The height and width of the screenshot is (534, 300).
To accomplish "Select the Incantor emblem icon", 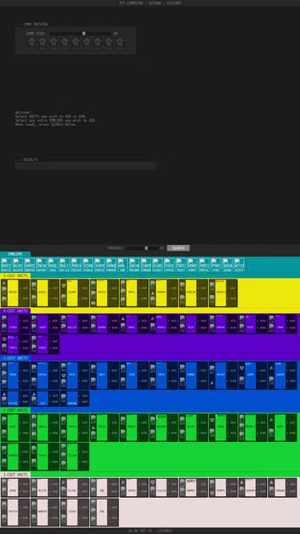I will click(41, 265).
